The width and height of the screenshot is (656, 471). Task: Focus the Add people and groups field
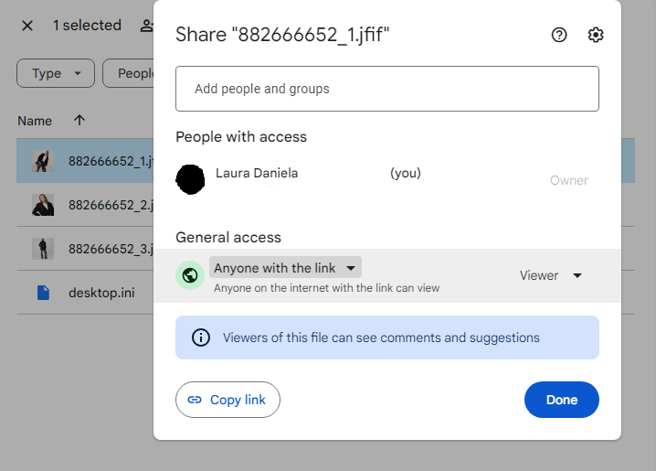tap(387, 89)
